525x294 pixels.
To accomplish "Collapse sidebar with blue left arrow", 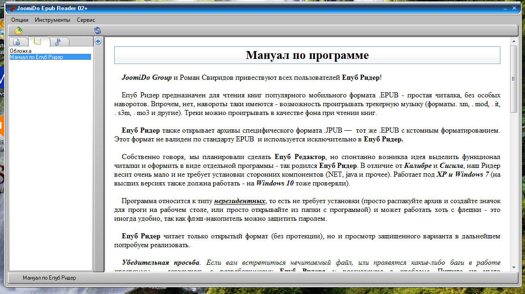I will (x=98, y=41).
